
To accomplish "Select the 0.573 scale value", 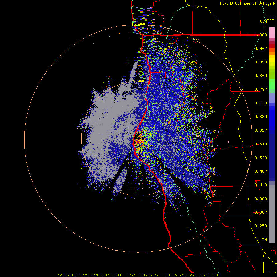I will 261,144.
